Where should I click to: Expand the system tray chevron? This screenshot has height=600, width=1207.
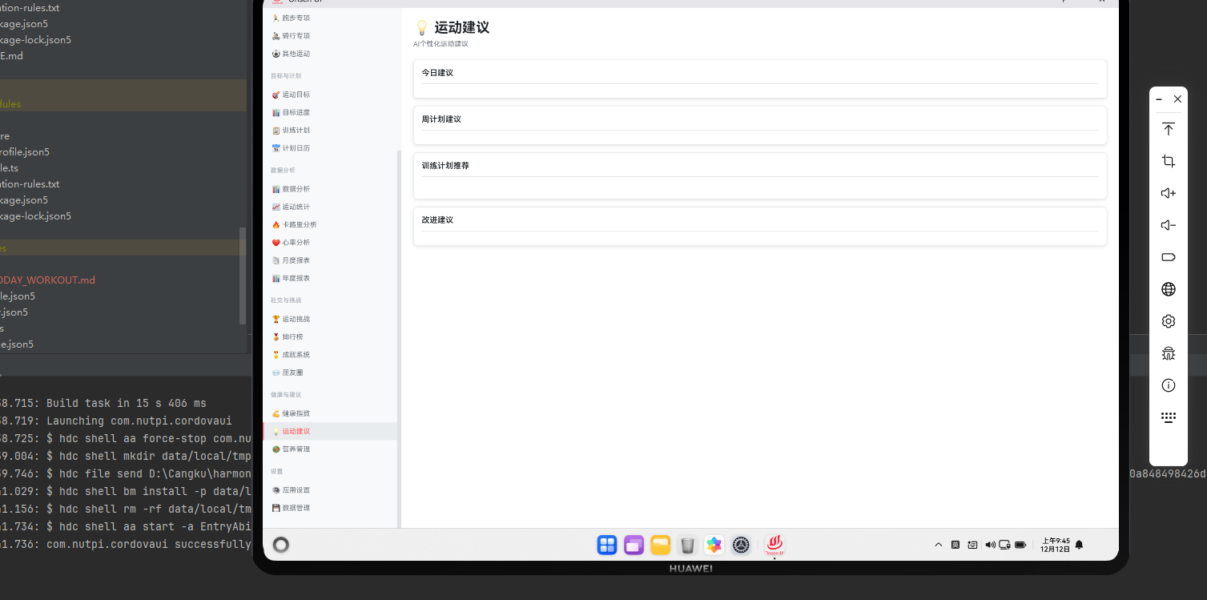click(x=939, y=545)
